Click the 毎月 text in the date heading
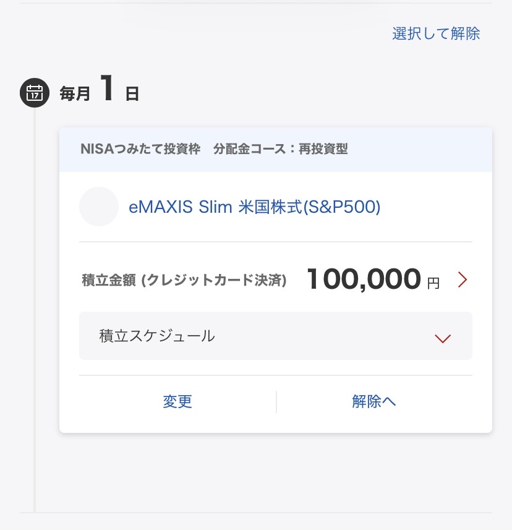This screenshot has height=530, width=512. (x=75, y=94)
